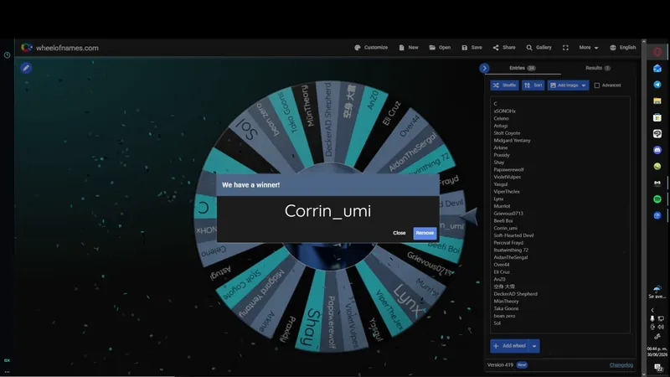Image resolution: width=670 pixels, height=377 pixels.
Task: Select entry 'xSONOHx' in the list
Action: click(x=505, y=111)
